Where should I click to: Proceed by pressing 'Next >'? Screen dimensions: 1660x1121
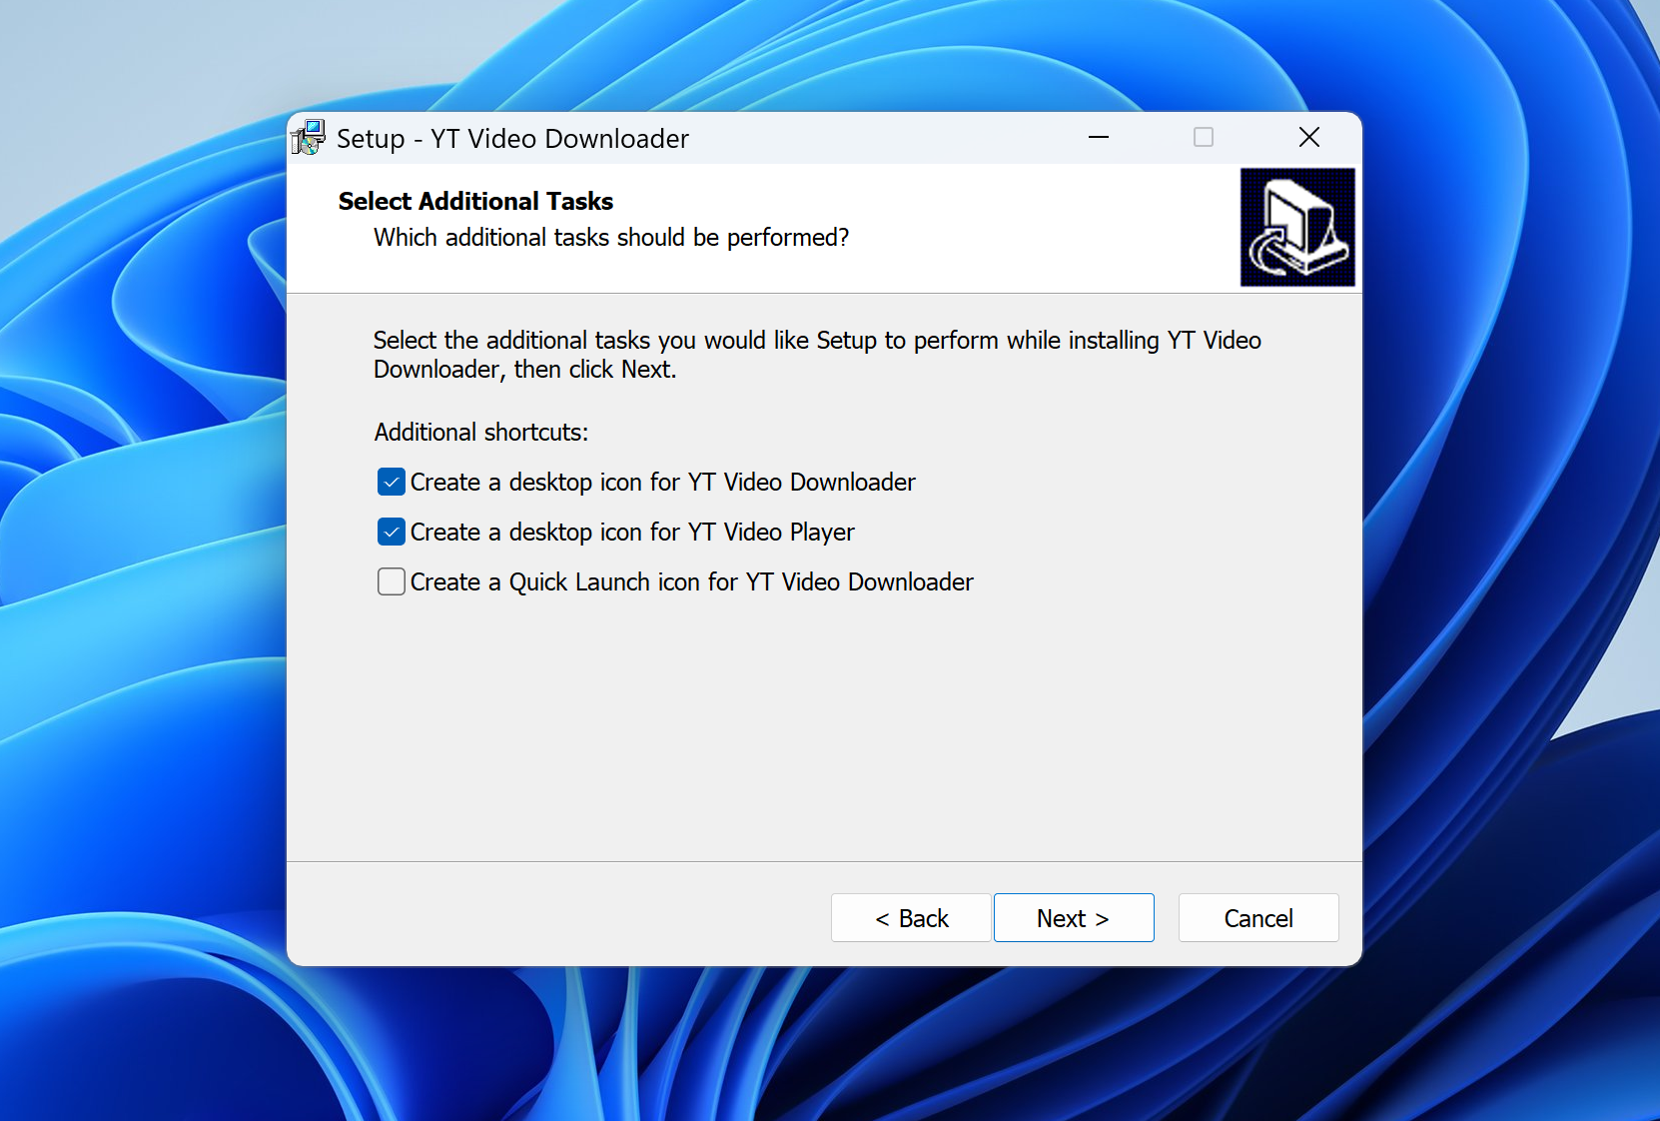1074,918
